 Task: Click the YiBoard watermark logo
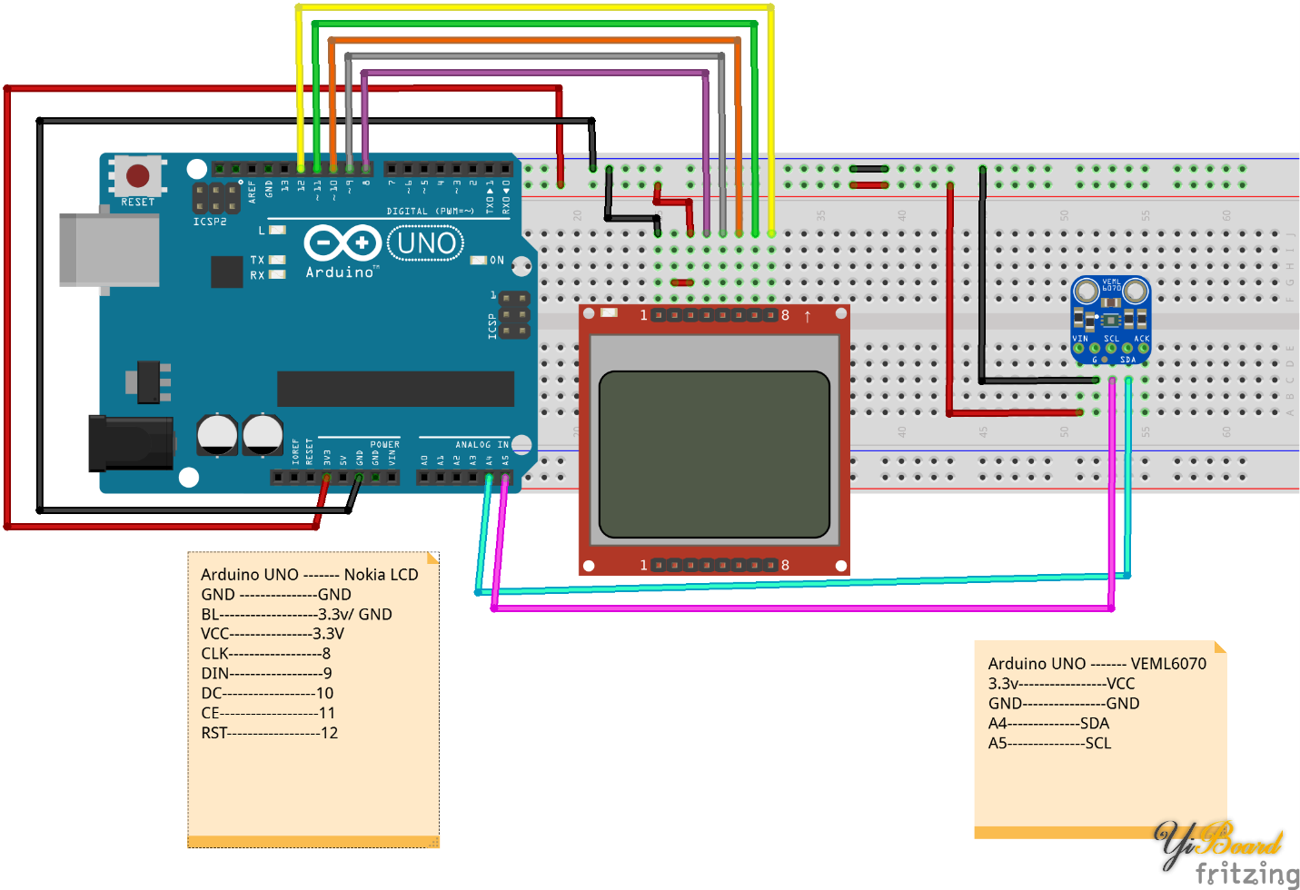[x=1217, y=842]
